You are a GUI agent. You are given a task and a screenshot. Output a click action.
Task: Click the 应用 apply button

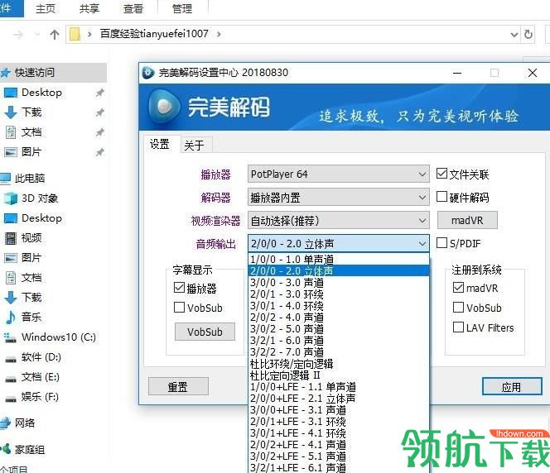coord(512,386)
